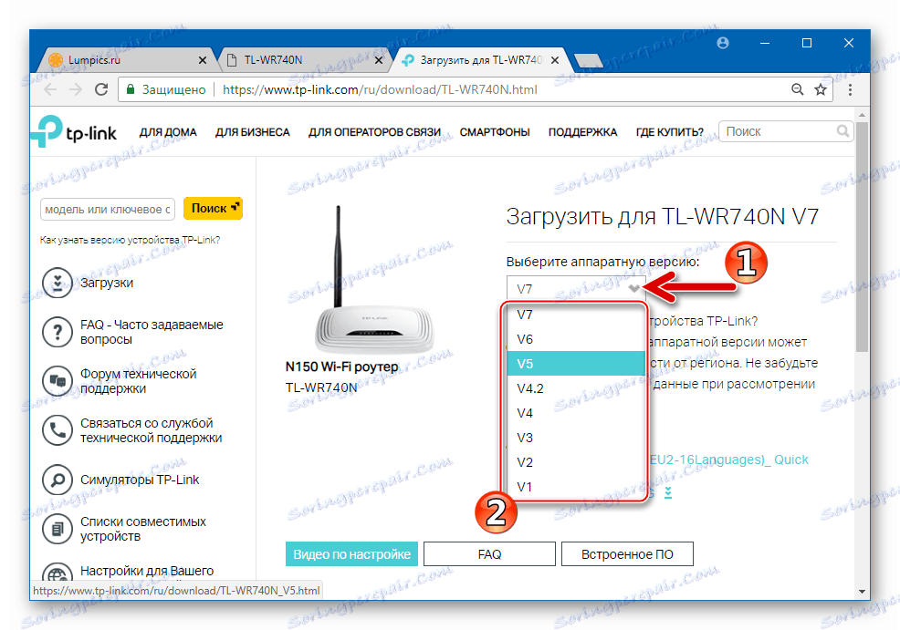Open a new tab button
The image size is (900, 630).
pos(589,60)
